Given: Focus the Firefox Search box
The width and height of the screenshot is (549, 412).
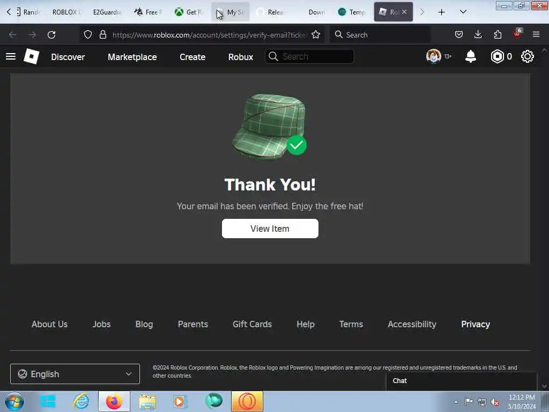Looking at the screenshot, I should (x=380, y=35).
